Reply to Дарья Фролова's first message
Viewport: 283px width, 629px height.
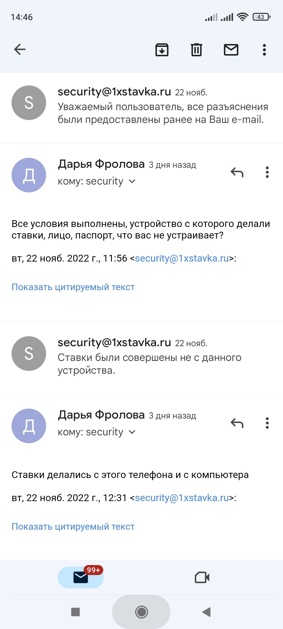tap(237, 172)
